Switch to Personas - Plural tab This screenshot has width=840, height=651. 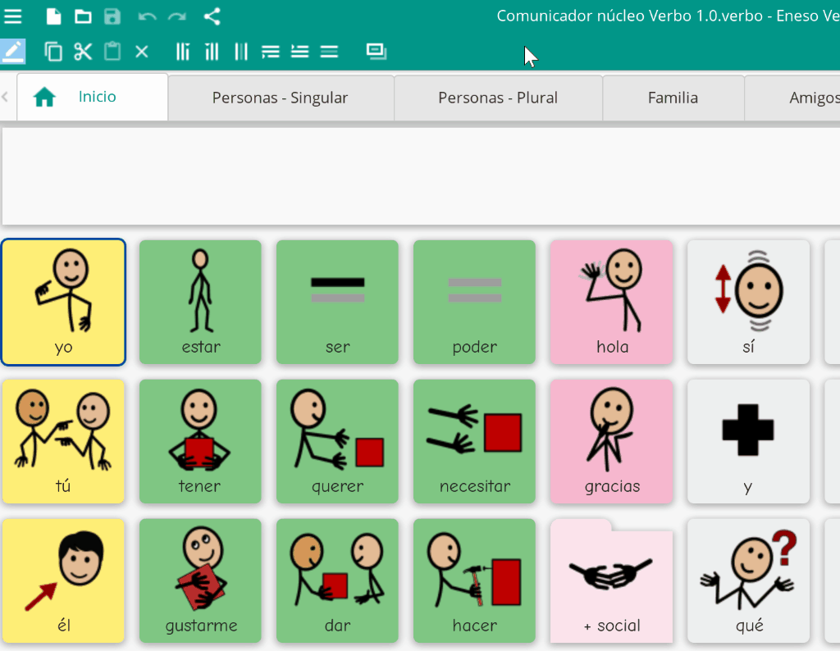(x=498, y=98)
